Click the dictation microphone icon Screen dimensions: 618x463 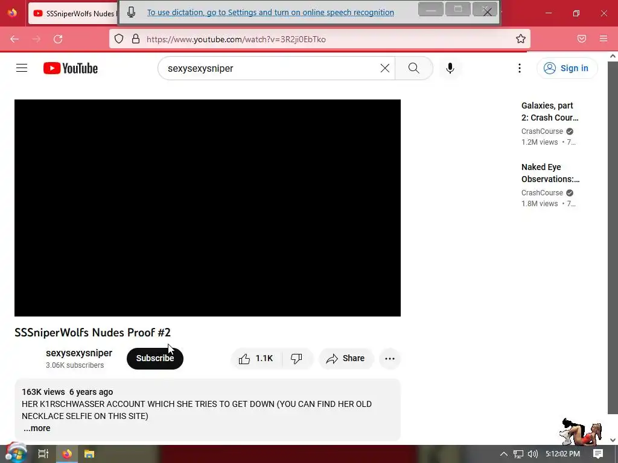point(131,12)
